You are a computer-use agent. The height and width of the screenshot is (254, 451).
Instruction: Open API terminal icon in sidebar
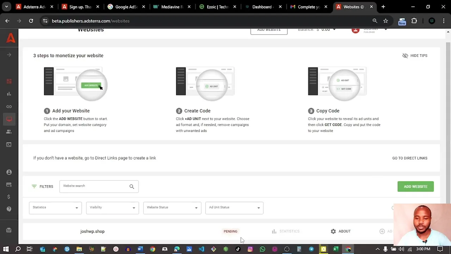tap(9, 144)
